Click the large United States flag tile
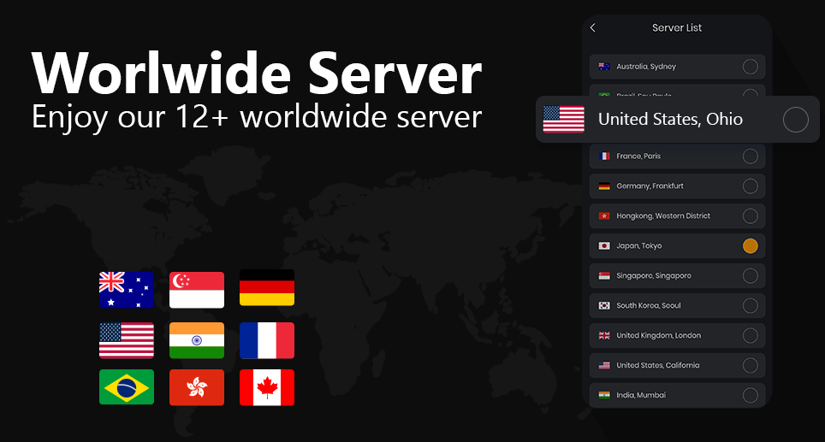The height and width of the screenshot is (442, 825). [127, 340]
